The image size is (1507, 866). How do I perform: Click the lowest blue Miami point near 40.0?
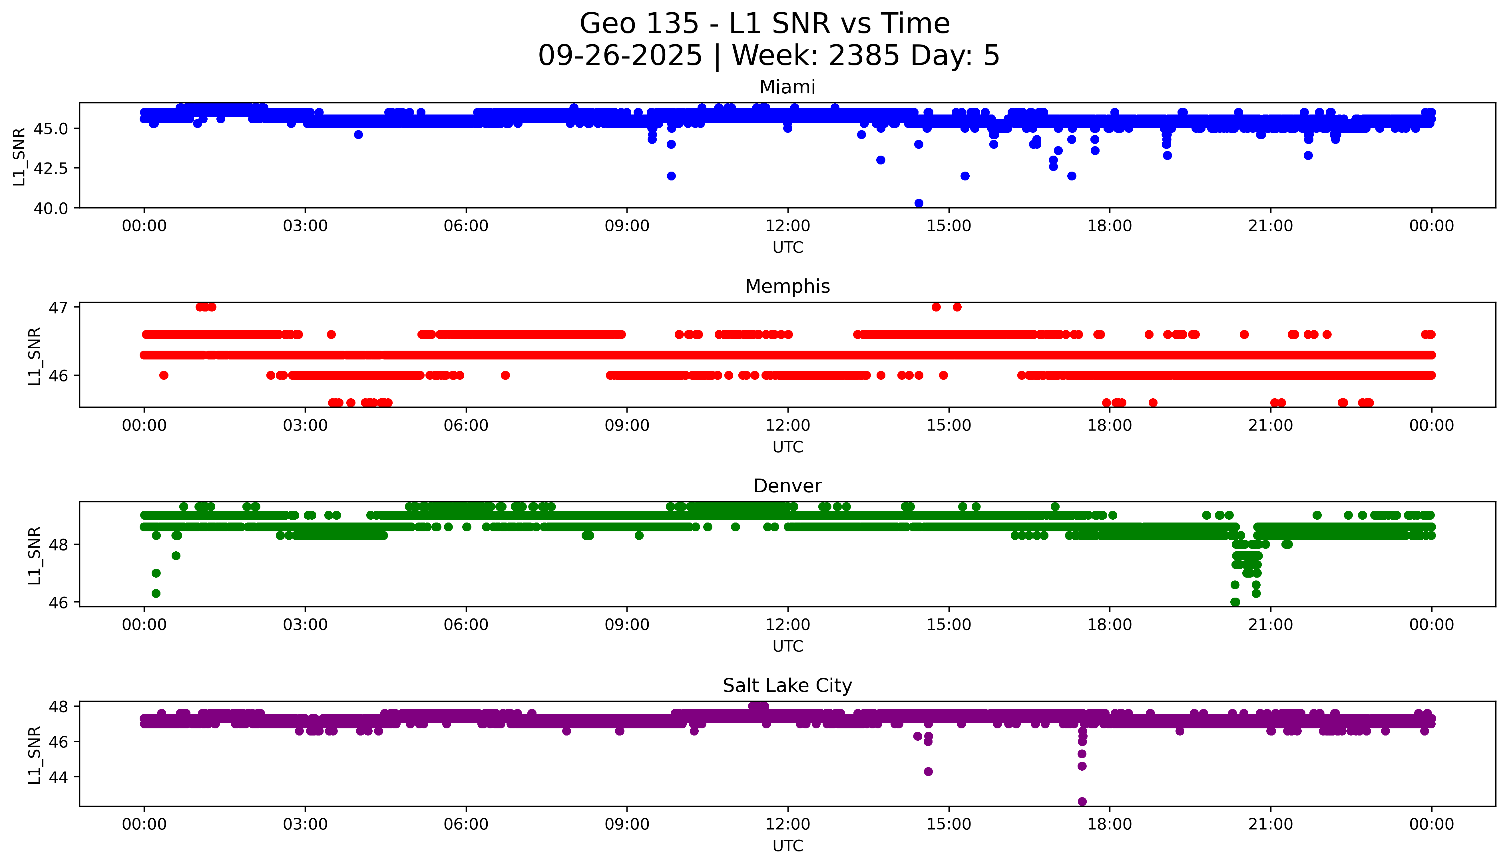[918, 203]
